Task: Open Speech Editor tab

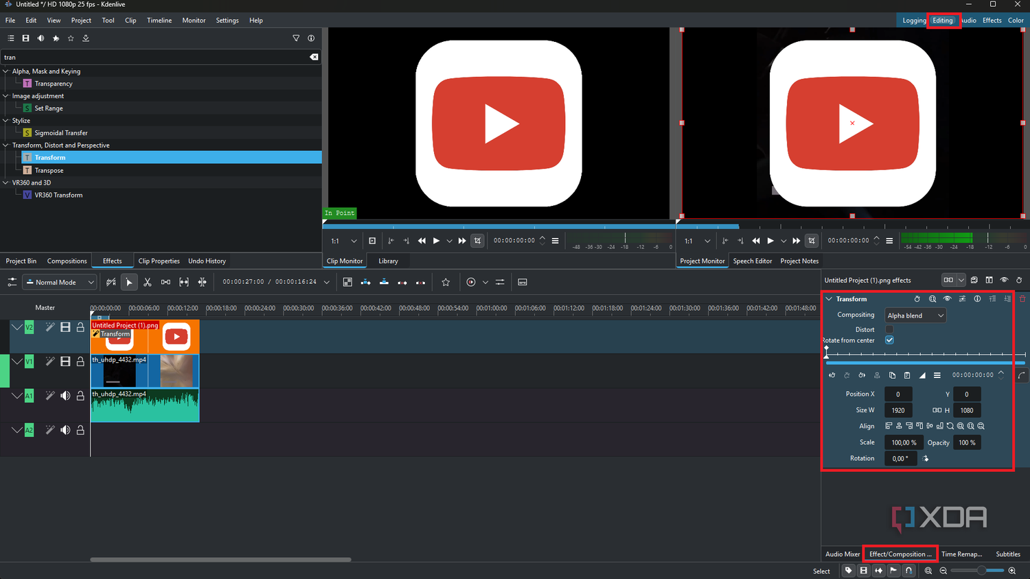Action: 753,261
